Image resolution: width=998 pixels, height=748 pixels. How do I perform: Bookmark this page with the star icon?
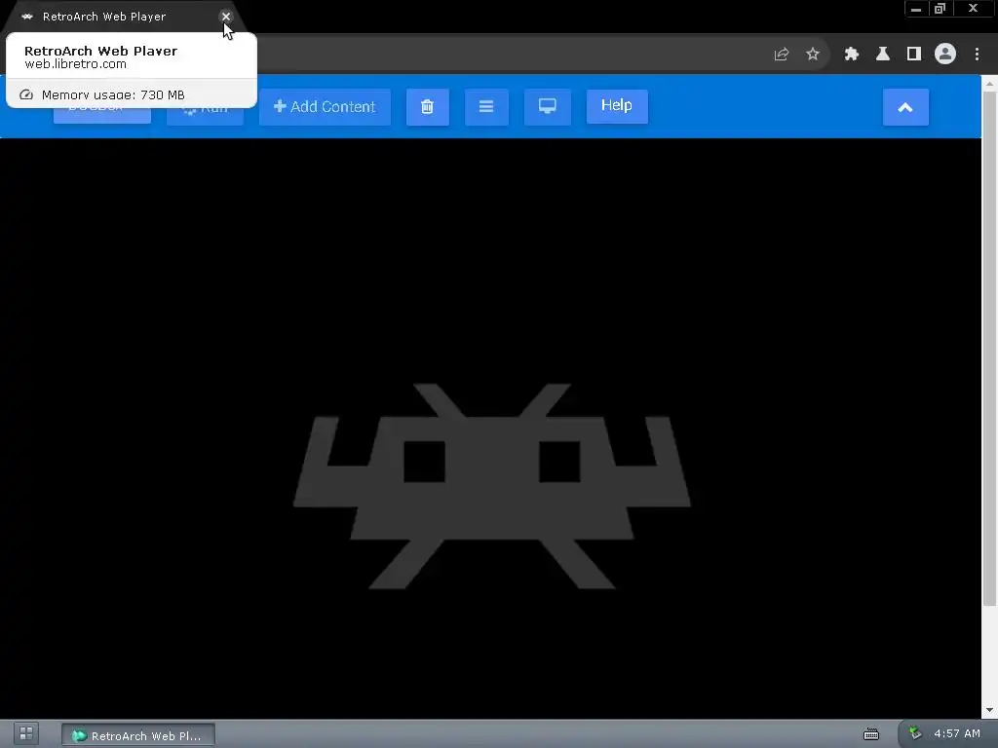(x=813, y=55)
